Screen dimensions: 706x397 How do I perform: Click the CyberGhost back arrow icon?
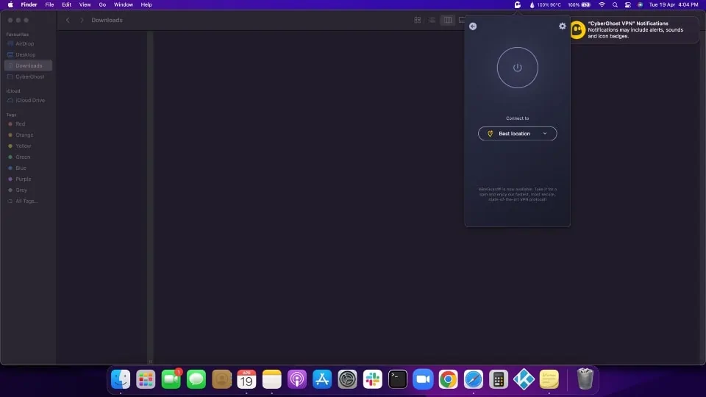[473, 26]
